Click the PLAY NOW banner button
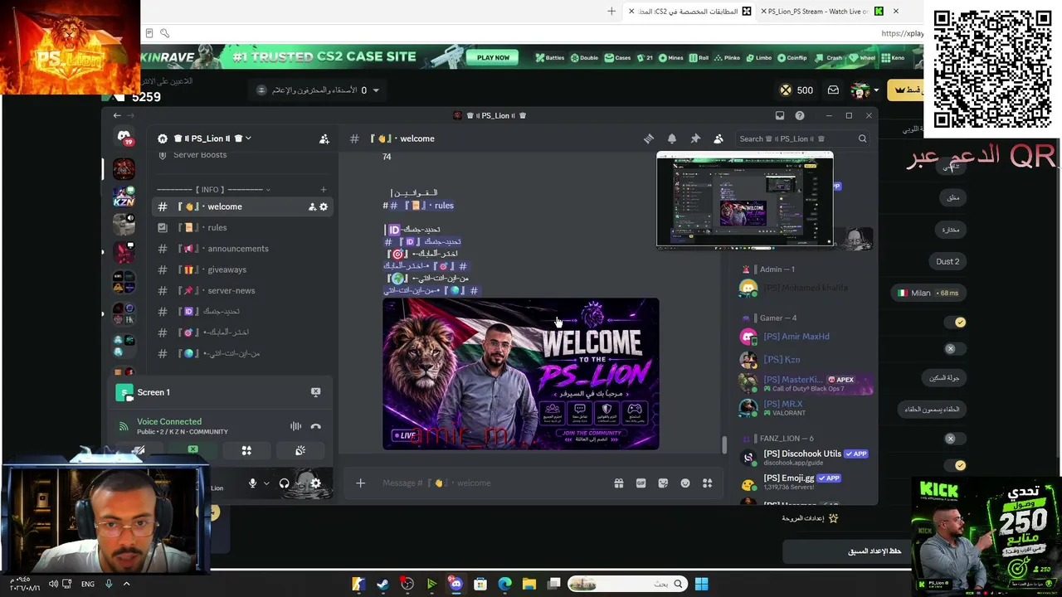The image size is (1062, 597). point(493,57)
